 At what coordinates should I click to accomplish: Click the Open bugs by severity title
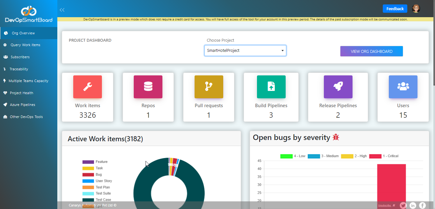click(291, 137)
